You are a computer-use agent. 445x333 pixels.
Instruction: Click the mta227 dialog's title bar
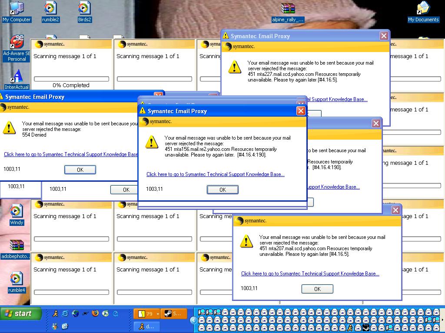click(306, 36)
